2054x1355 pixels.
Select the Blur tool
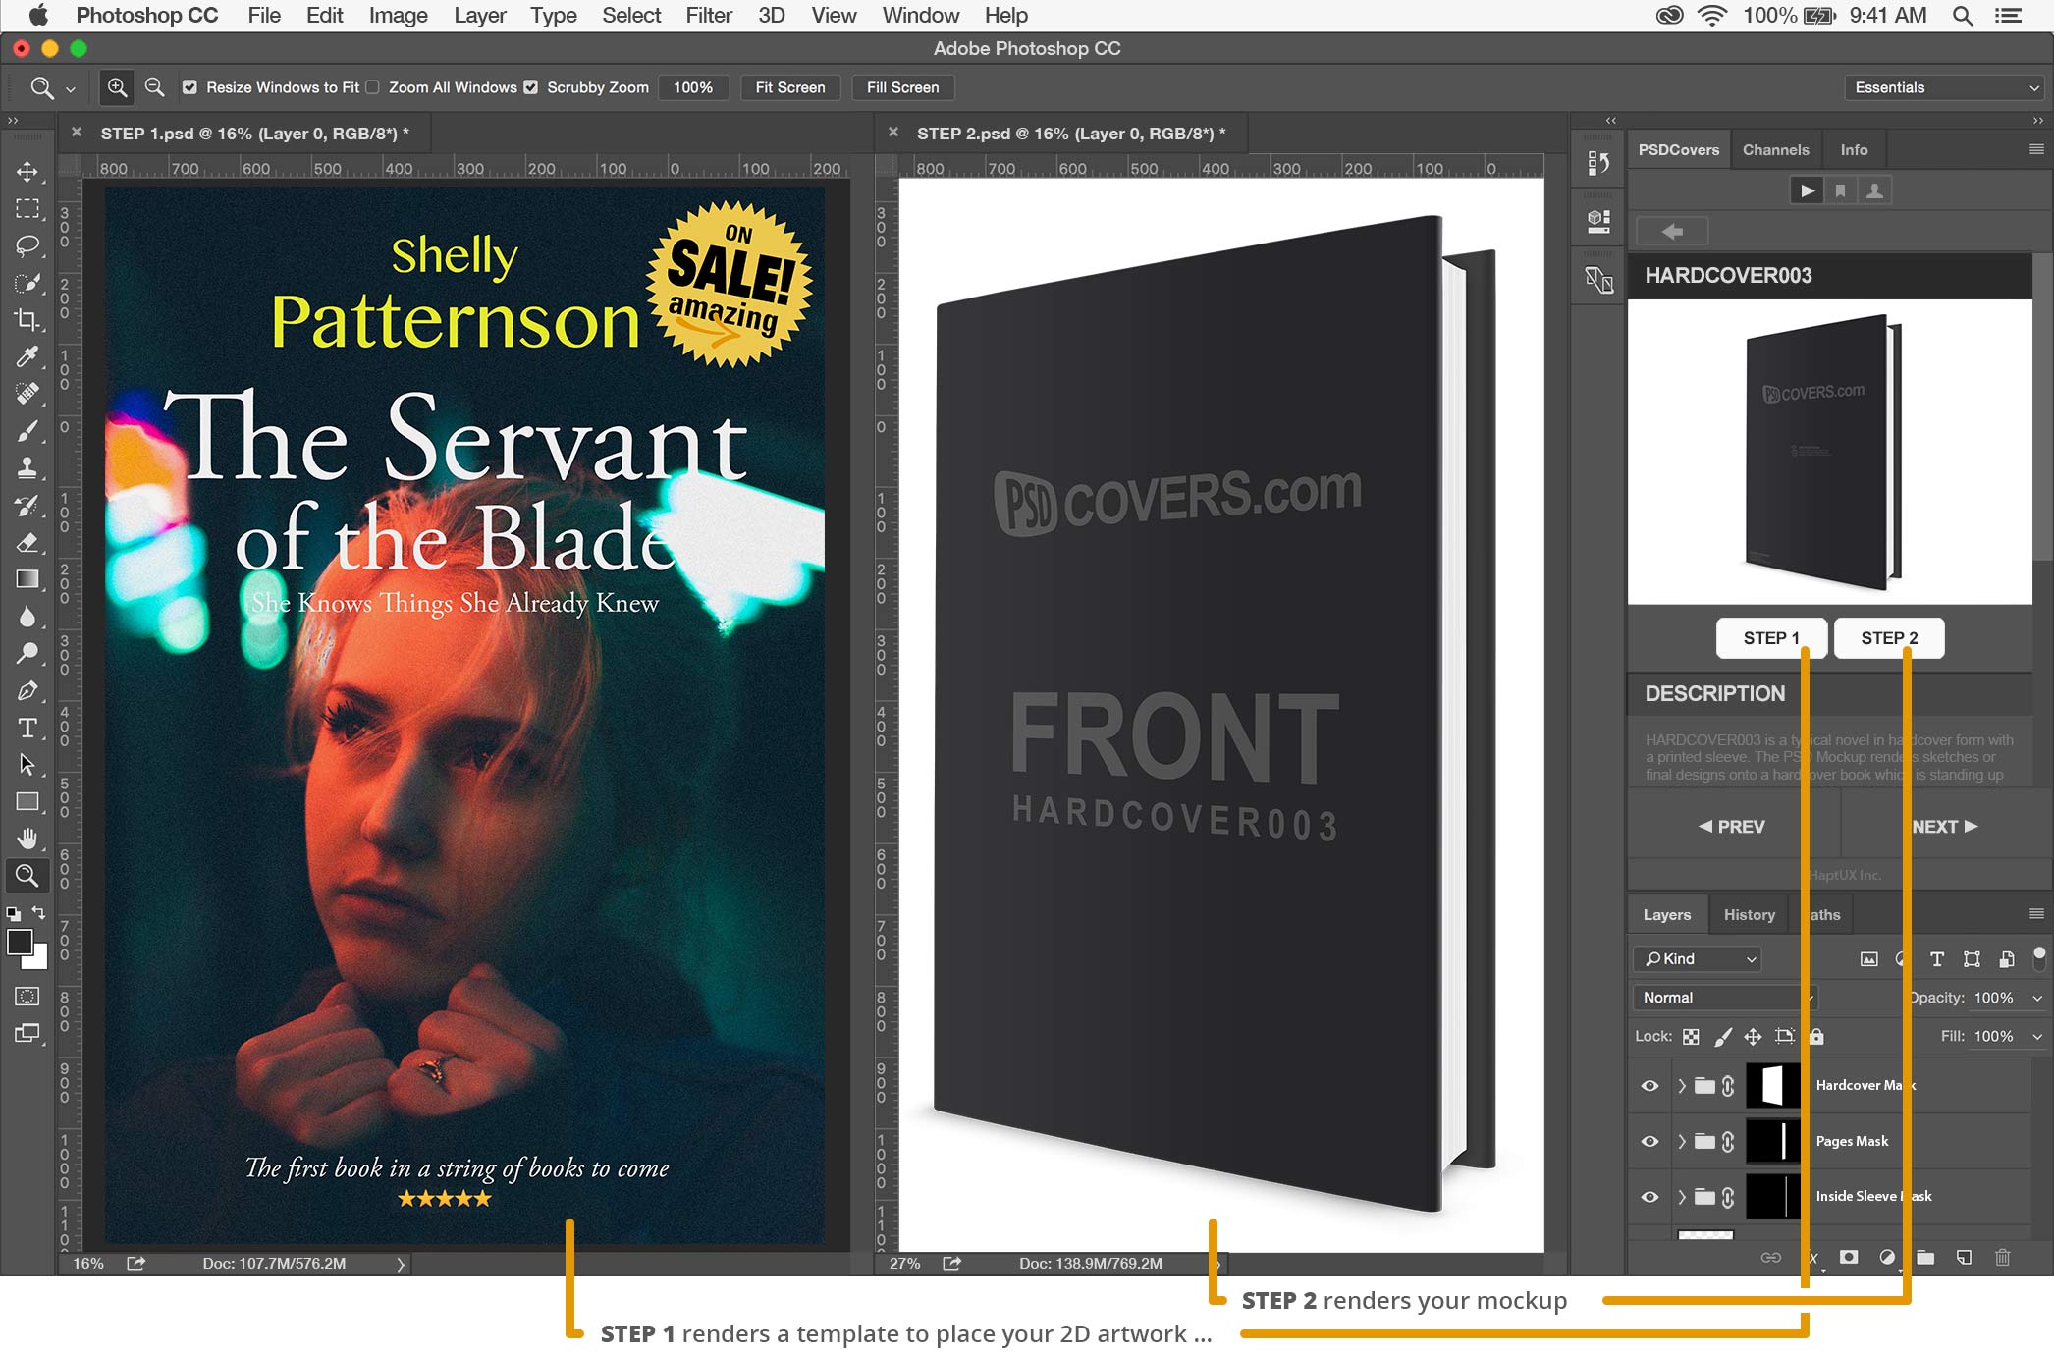point(27,617)
